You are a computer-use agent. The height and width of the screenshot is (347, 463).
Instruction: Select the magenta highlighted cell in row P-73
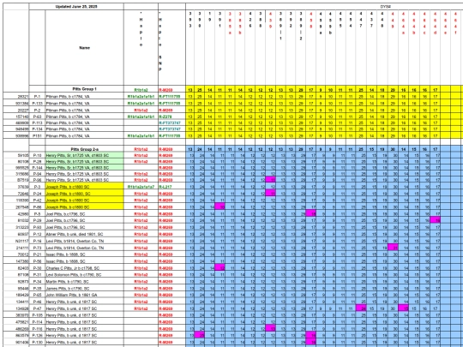click(393, 248)
